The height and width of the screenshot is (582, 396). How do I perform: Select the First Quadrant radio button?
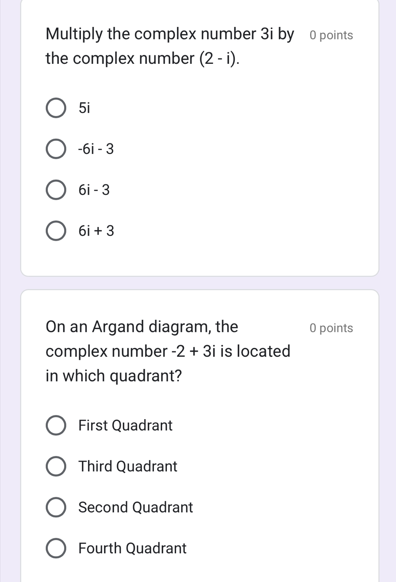56,426
